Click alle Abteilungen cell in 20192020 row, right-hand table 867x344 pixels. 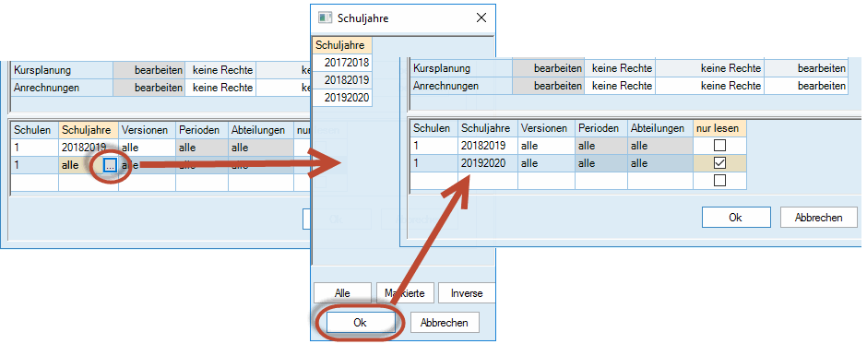[x=660, y=163]
